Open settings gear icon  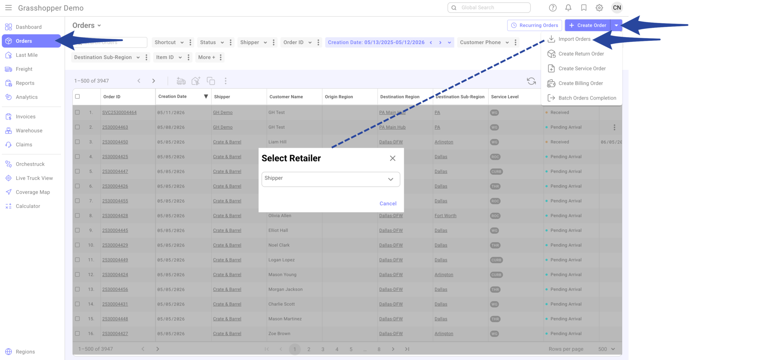pyautogui.click(x=599, y=8)
